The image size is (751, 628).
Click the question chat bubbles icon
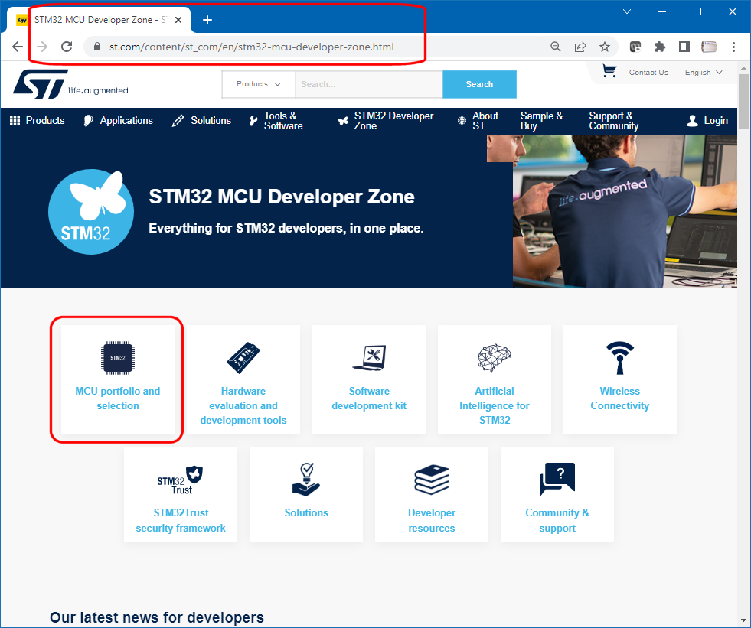tap(557, 480)
